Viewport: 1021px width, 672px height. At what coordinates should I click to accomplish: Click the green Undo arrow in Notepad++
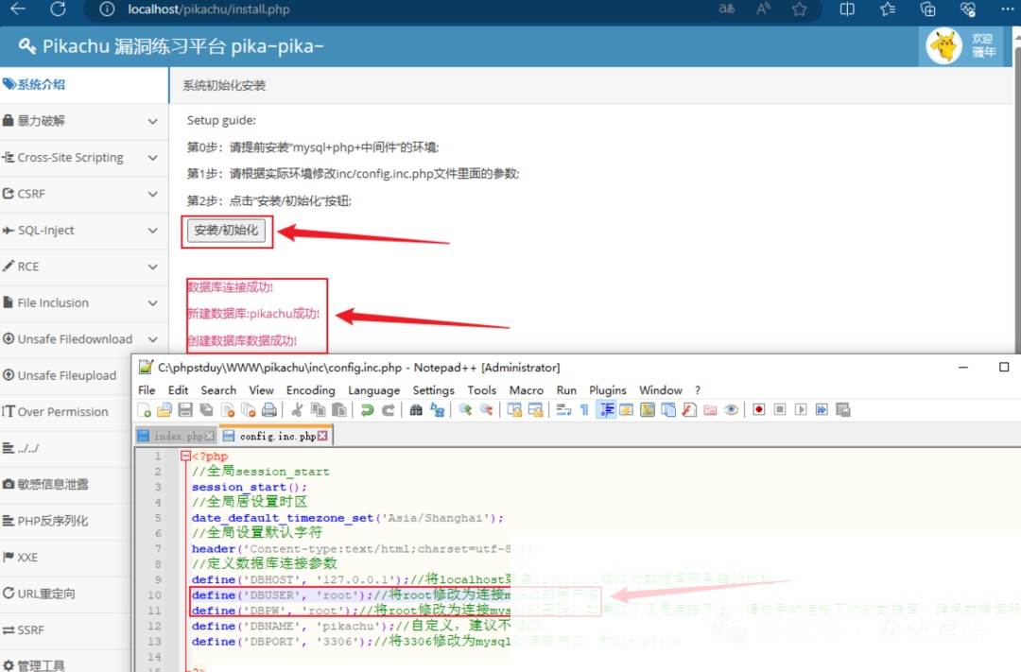(x=367, y=409)
